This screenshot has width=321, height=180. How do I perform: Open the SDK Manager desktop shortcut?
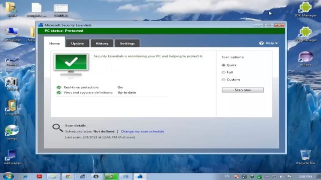(305, 9)
